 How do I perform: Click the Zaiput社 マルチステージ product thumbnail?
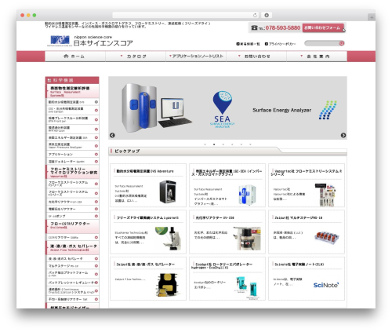click(327, 237)
